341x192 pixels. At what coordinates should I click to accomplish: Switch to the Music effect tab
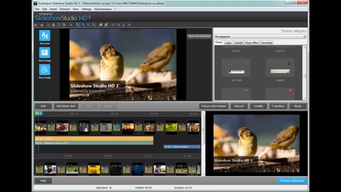[252, 43]
